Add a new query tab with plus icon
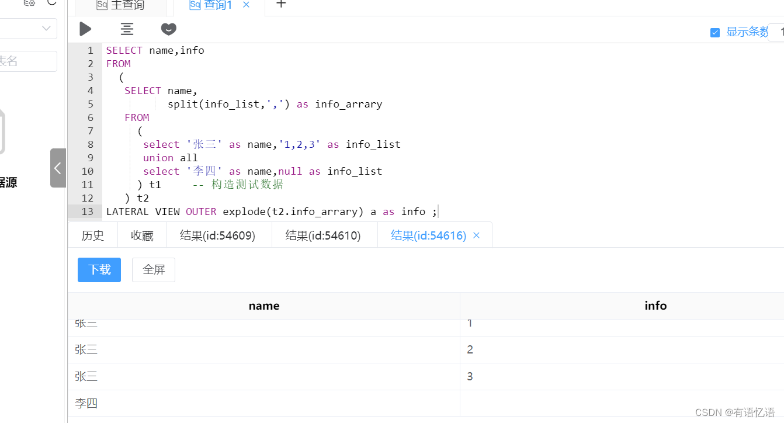The height and width of the screenshot is (423, 784). tap(281, 4)
